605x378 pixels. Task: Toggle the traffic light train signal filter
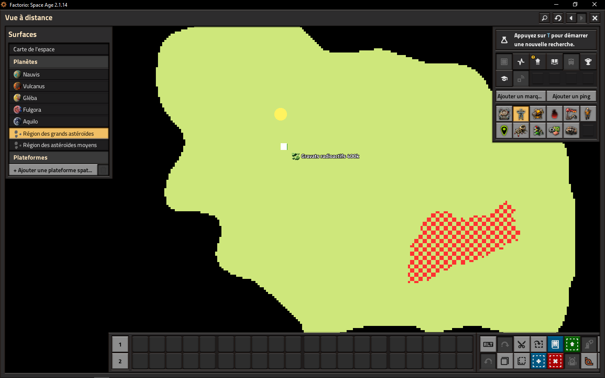(538, 131)
